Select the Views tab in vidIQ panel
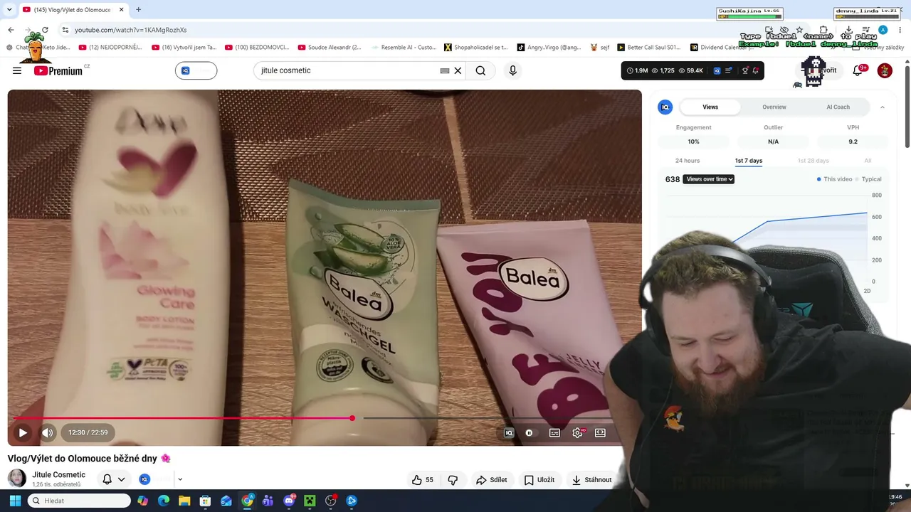Viewport: 911px width, 512px height. point(710,107)
